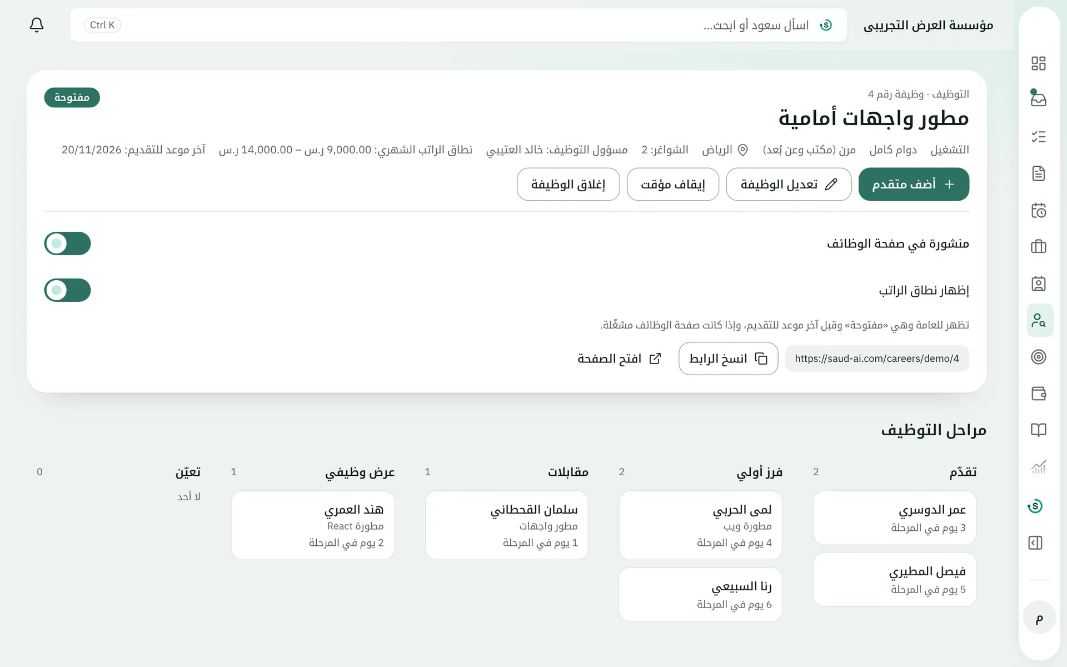Open the documents icon in sidebar

click(1039, 173)
